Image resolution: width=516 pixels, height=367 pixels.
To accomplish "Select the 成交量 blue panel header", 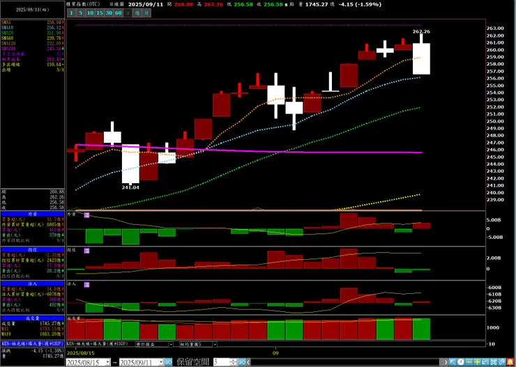I will click(x=33, y=318).
